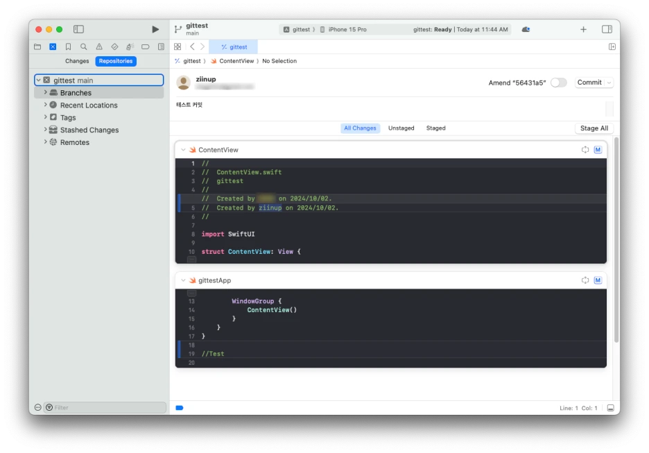Click the M status badge for ContentView

[x=598, y=150]
